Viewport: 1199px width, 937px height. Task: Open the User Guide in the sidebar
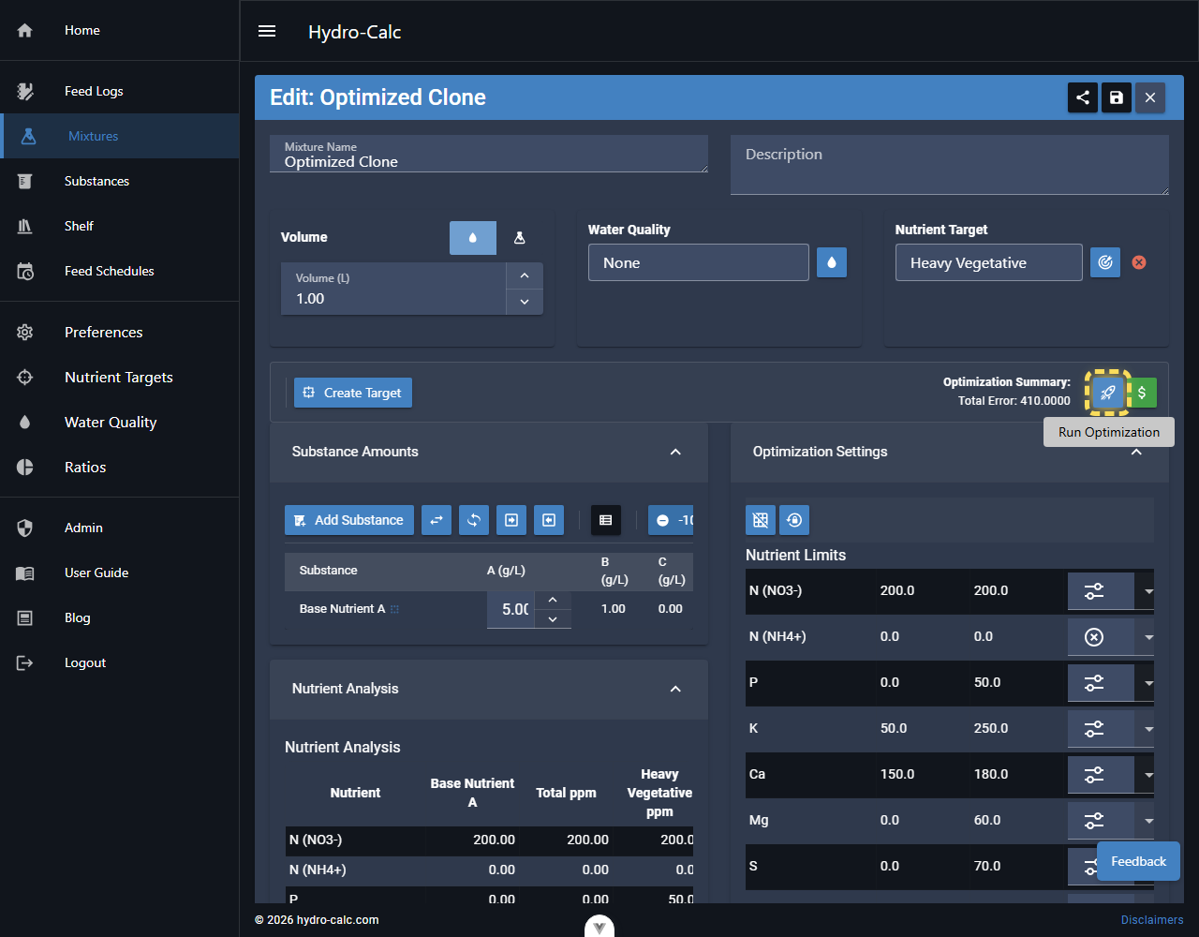[120, 573]
